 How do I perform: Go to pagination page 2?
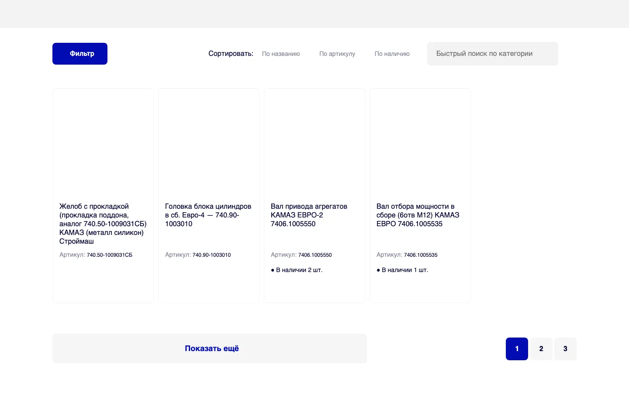pyautogui.click(x=541, y=349)
